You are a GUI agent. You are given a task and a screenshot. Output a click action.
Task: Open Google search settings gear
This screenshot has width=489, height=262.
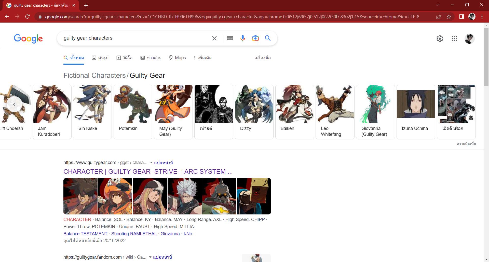point(440,39)
